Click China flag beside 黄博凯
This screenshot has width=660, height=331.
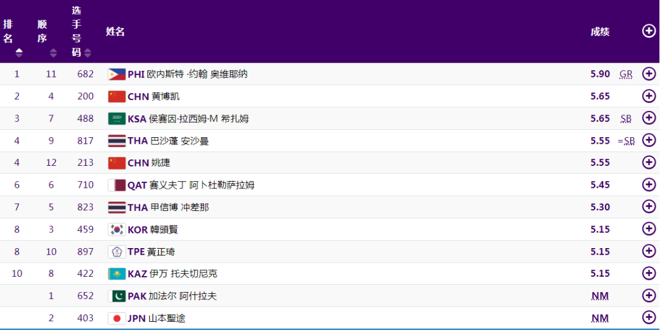click(117, 96)
